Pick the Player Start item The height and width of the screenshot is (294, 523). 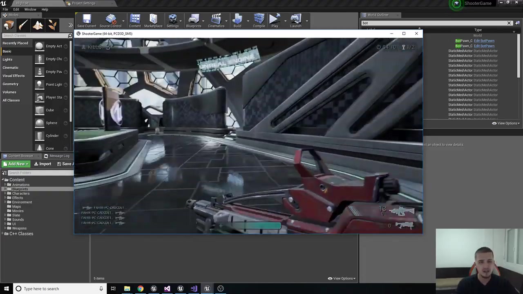point(54,97)
